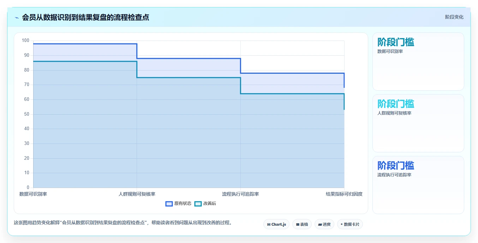
Task: Open the 数据可识别率 stage card
Action: (x=418, y=62)
